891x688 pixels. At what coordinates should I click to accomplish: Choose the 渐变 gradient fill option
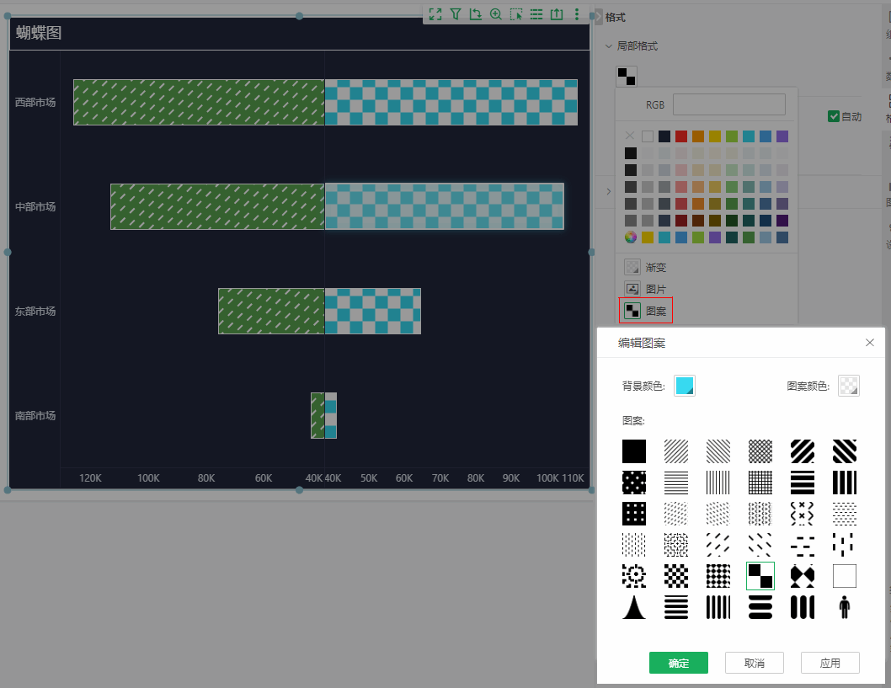click(x=646, y=267)
